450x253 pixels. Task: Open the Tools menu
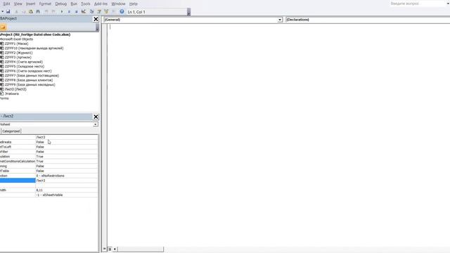[x=85, y=4]
